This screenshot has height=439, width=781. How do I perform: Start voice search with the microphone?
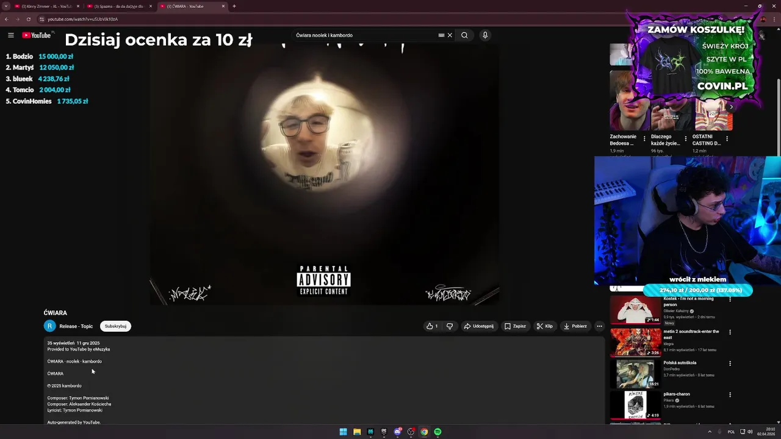485,35
